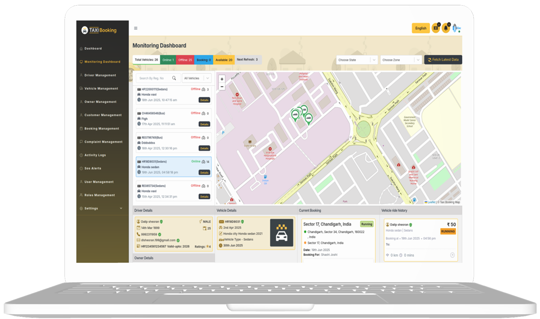The width and height of the screenshot is (540, 319).
Task: Click Details for HR18D8031 vehicle
Action: pos(204,173)
